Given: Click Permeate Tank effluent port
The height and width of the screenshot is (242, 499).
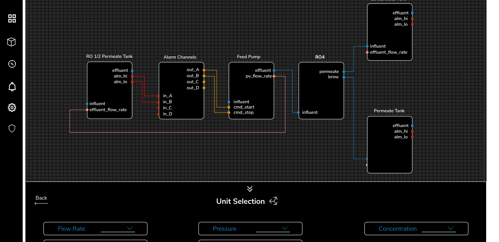Looking at the screenshot, I should (412, 126).
